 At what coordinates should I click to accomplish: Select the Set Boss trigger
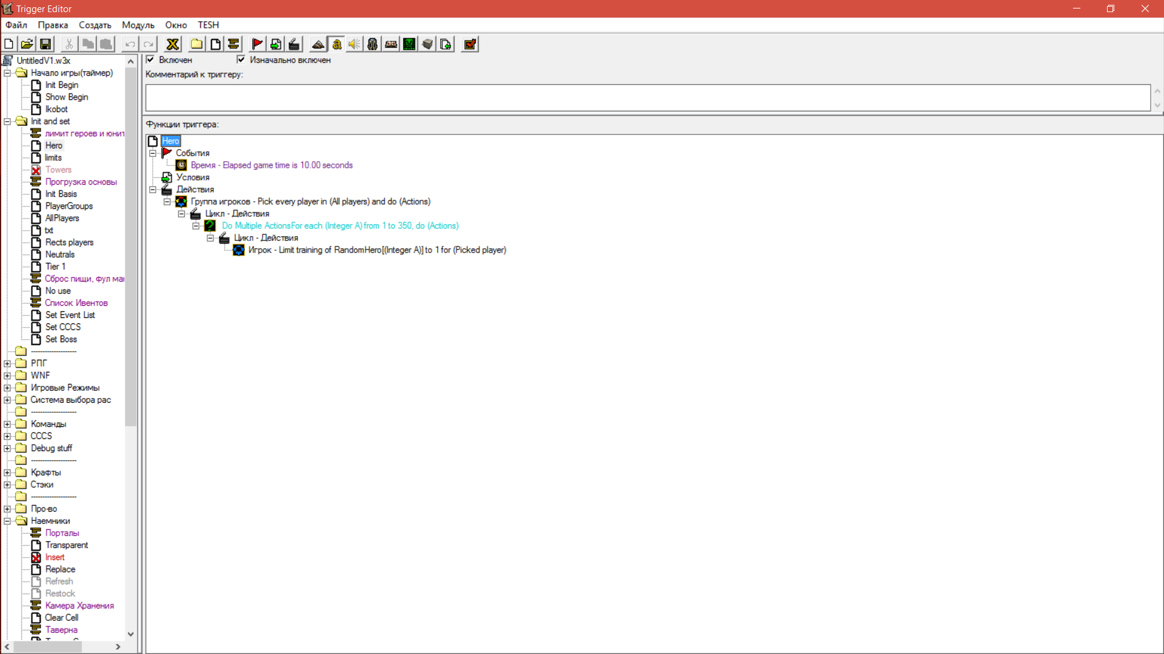[x=61, y=339]
